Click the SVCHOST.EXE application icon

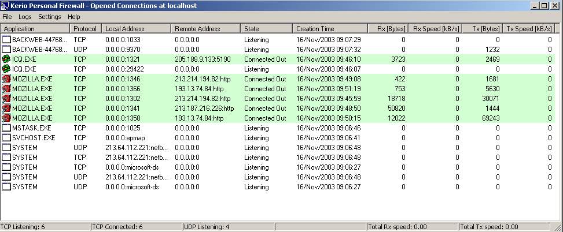tap(6, 138)
